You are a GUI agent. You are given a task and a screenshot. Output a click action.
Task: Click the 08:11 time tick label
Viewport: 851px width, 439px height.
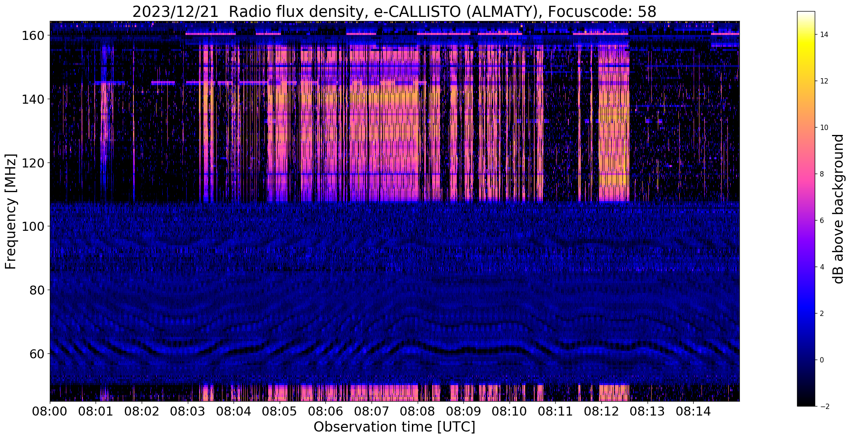tap(555, 411)
